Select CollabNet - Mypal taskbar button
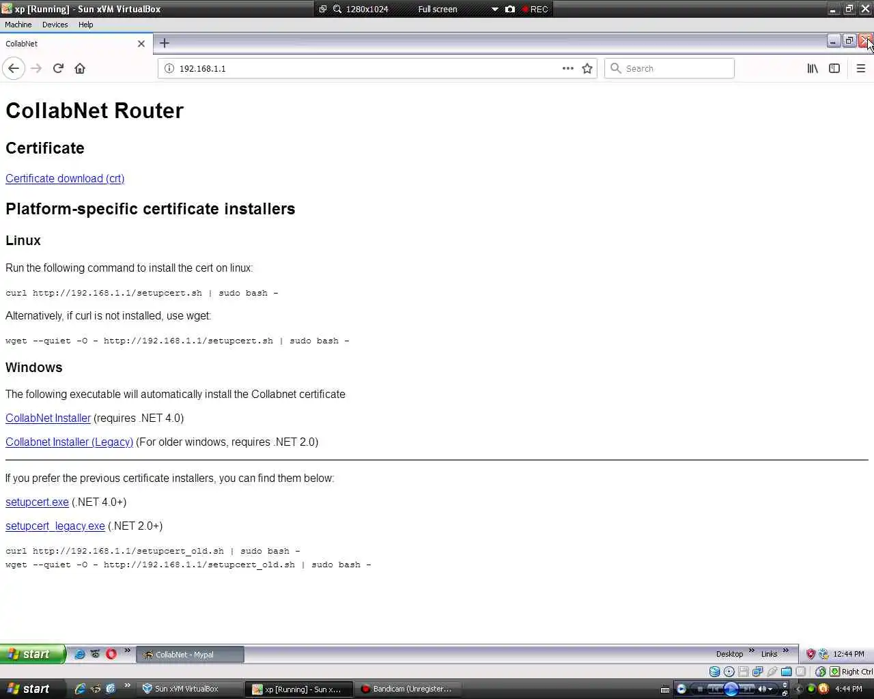This screenshot has width=874, height=699. click(x=190, y=655)
